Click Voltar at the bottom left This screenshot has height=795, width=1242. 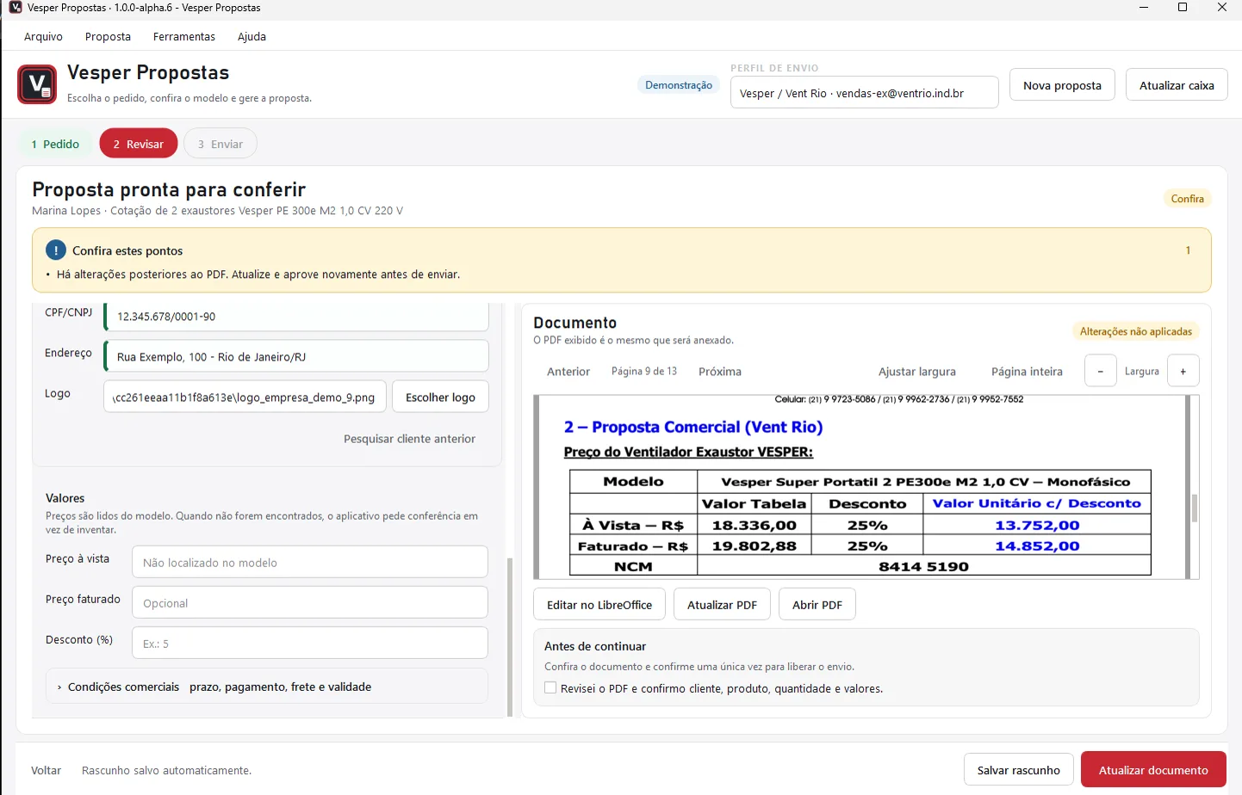(47, 770)
